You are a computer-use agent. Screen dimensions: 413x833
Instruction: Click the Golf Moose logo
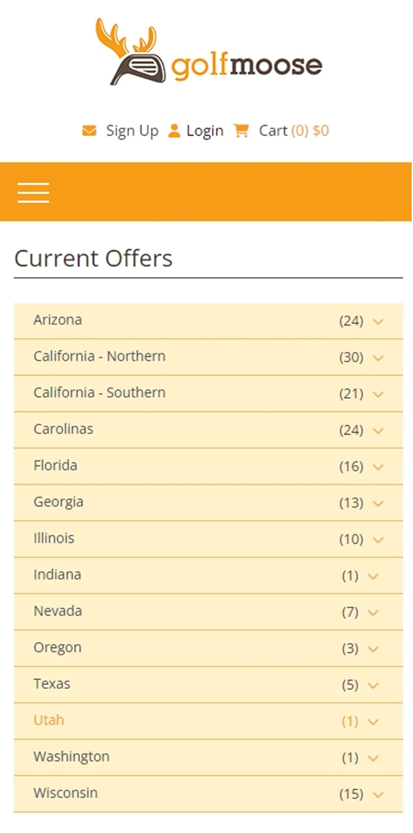pyautogui.click(x=209, y=52)
